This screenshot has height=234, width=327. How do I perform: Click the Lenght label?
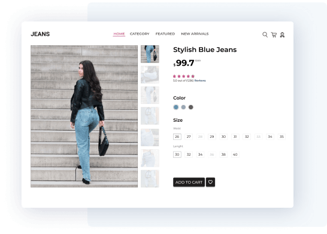178,146
